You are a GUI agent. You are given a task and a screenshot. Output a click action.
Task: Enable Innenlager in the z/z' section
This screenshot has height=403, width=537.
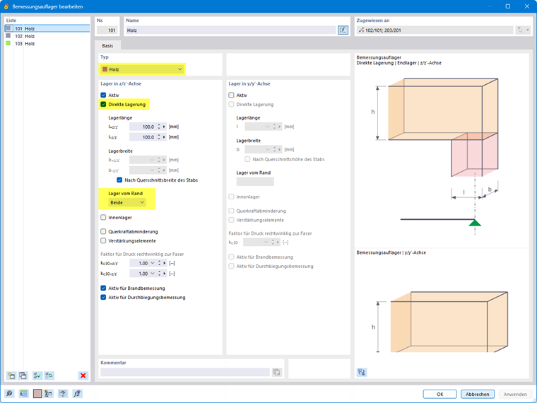point(103,217)
